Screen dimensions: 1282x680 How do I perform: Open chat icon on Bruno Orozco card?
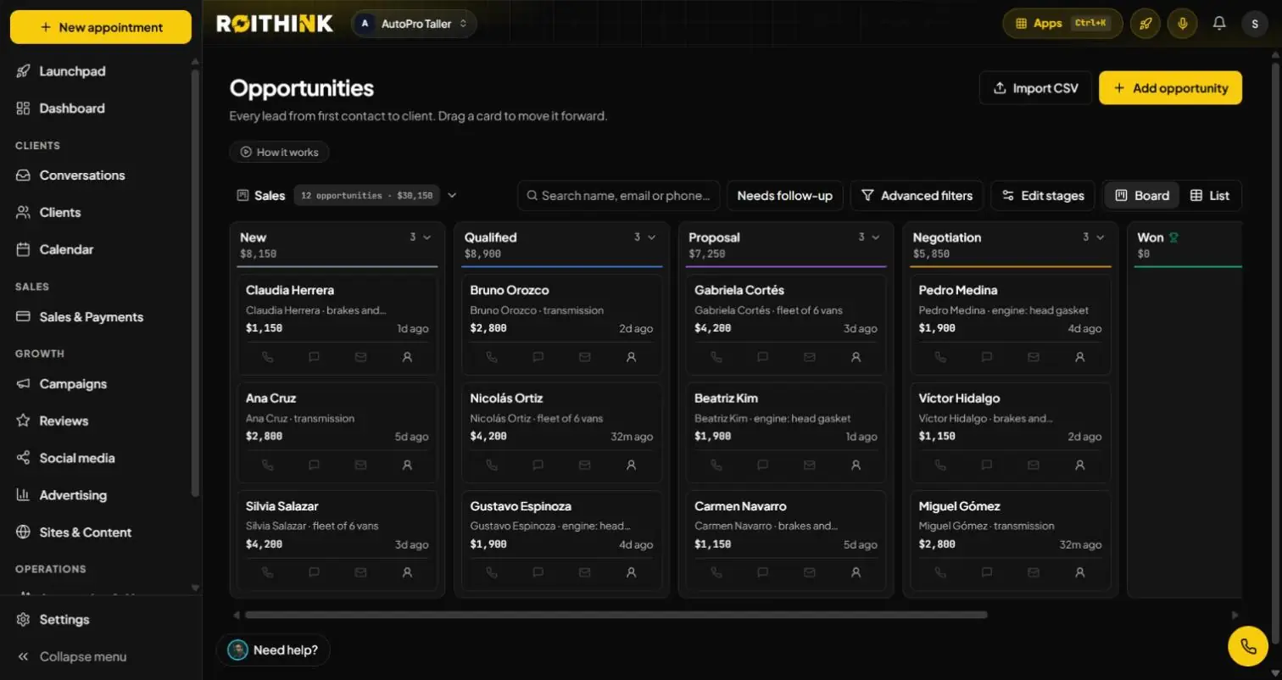[538, 357]
